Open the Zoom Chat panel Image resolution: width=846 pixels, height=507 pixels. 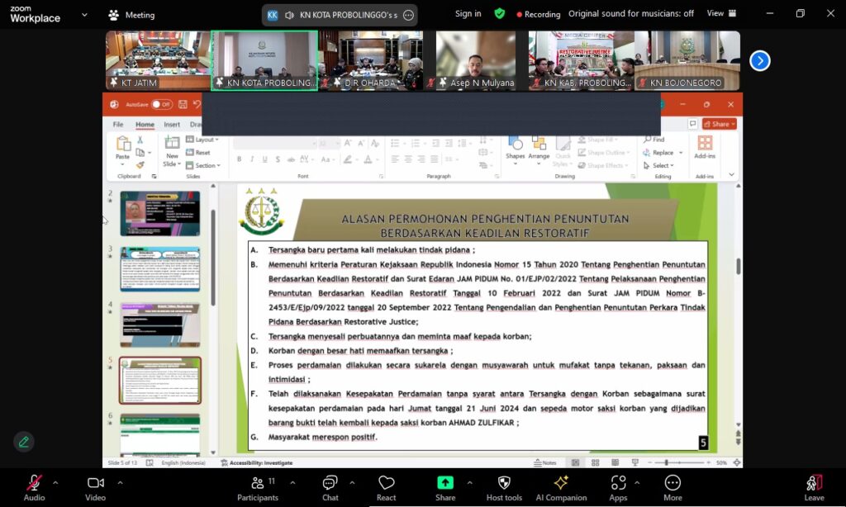click(x=330, y=483)
